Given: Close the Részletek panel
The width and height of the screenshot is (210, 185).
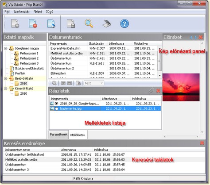Looking at the screenshot, I should point(158,91).
